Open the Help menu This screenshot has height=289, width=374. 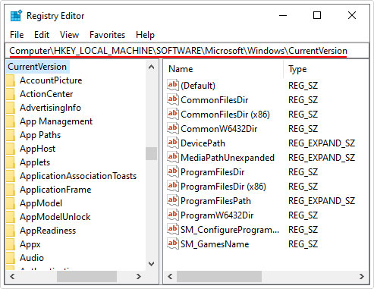pyautogui.click(x=145, y=35)
